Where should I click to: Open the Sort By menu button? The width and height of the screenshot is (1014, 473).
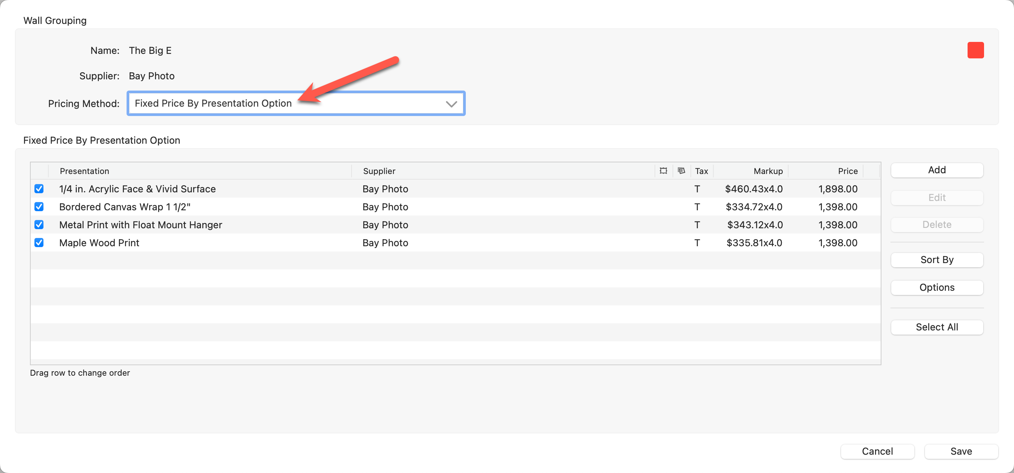pyautogui.click(x=936, y=260)
